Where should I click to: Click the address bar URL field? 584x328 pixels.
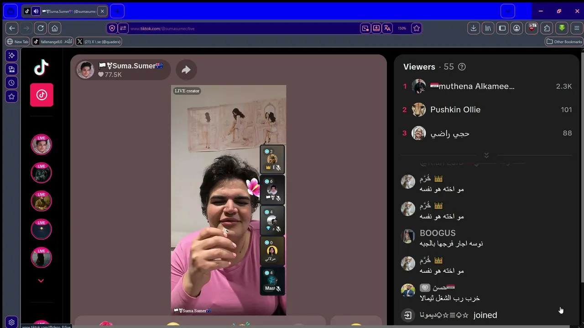pos(244,28)
